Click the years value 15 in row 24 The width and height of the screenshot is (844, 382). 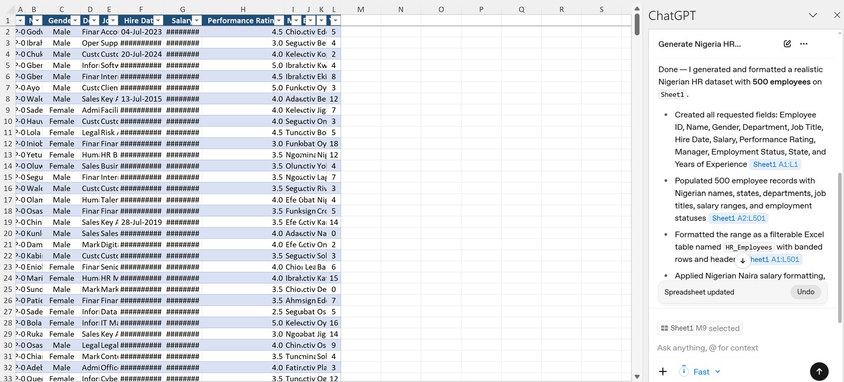334,278
